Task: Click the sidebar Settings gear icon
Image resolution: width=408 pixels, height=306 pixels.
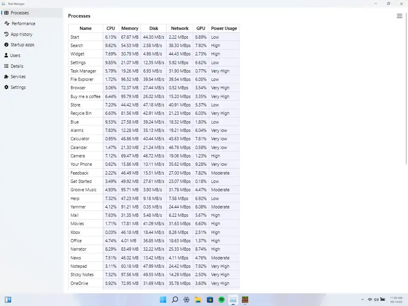Action: (6, 87)
